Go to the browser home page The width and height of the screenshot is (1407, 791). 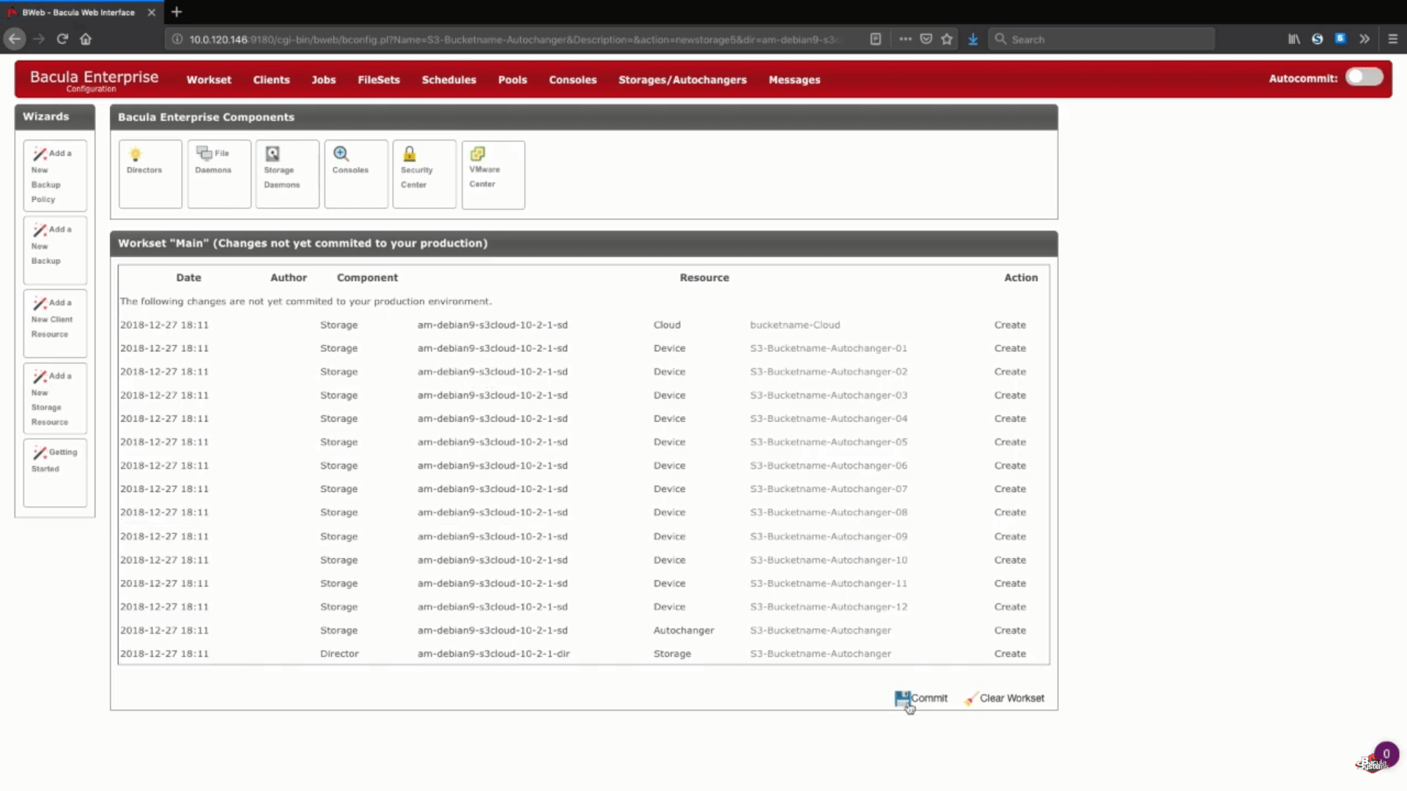[x=86, y=39]
